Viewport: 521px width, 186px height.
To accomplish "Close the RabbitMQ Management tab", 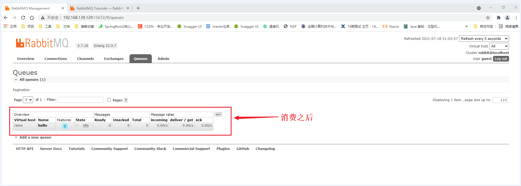I will point(63,8).
